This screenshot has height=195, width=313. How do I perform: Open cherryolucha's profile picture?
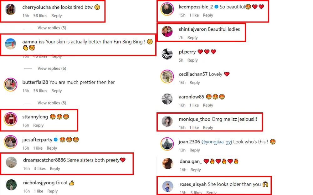click(10, 10)
